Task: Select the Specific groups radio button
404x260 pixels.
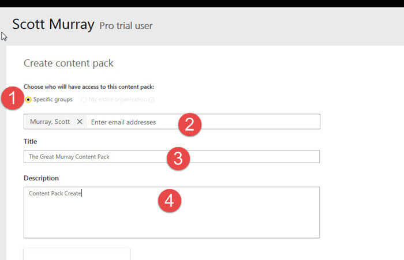Action: click(x=28, y=99)
